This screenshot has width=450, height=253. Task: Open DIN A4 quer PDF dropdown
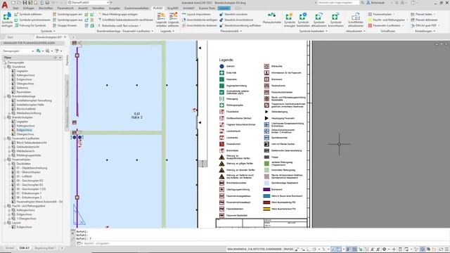tap(439, 25)
